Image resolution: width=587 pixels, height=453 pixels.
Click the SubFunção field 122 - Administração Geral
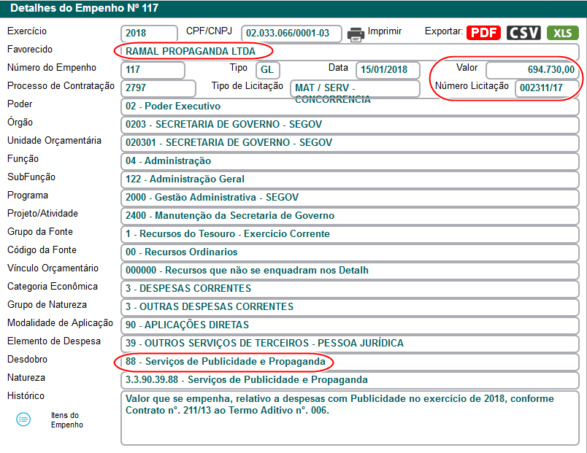350,179
